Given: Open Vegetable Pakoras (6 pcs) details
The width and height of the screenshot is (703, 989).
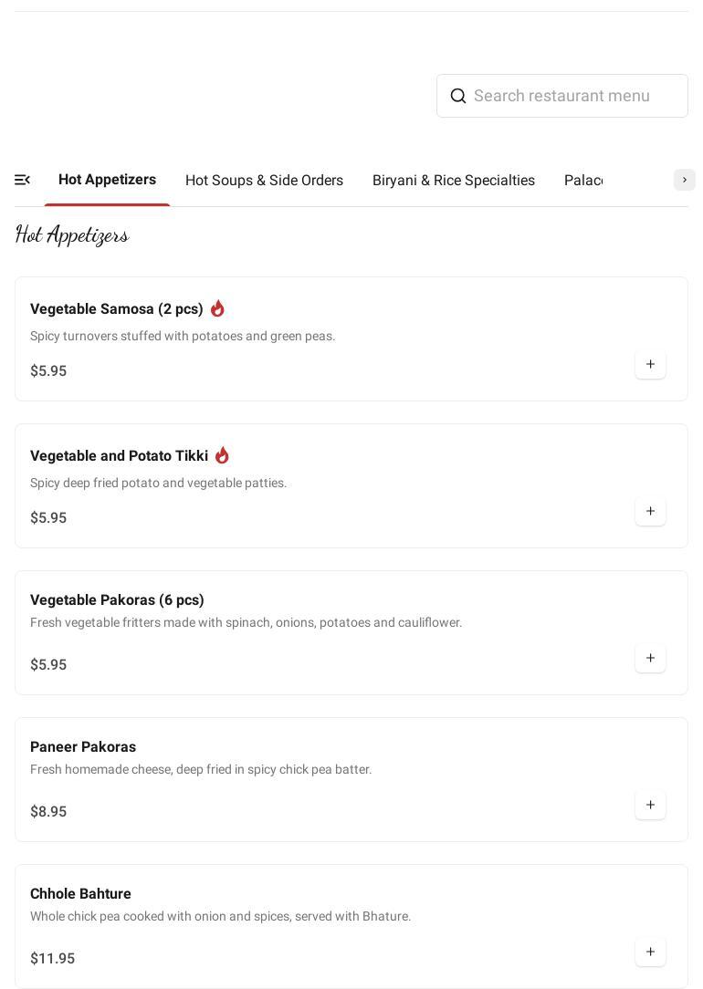Looking at the screenshot, I should click(x=117, y=600).
